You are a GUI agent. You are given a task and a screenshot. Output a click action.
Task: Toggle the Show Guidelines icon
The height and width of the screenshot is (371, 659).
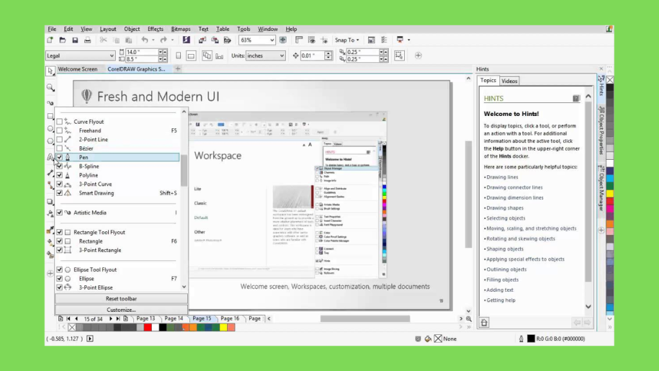(324, 40)
